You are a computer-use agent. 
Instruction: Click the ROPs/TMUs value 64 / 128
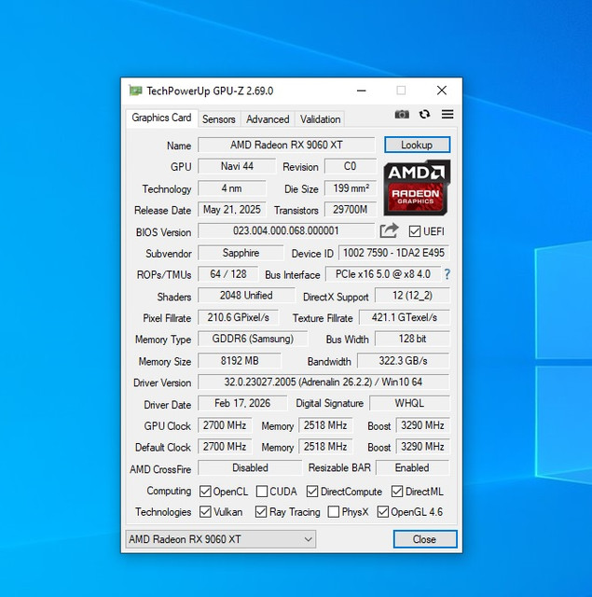click(x=227, y=274)
